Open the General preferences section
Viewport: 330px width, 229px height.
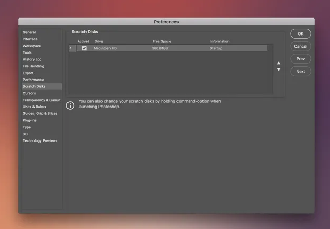point(29,32)
